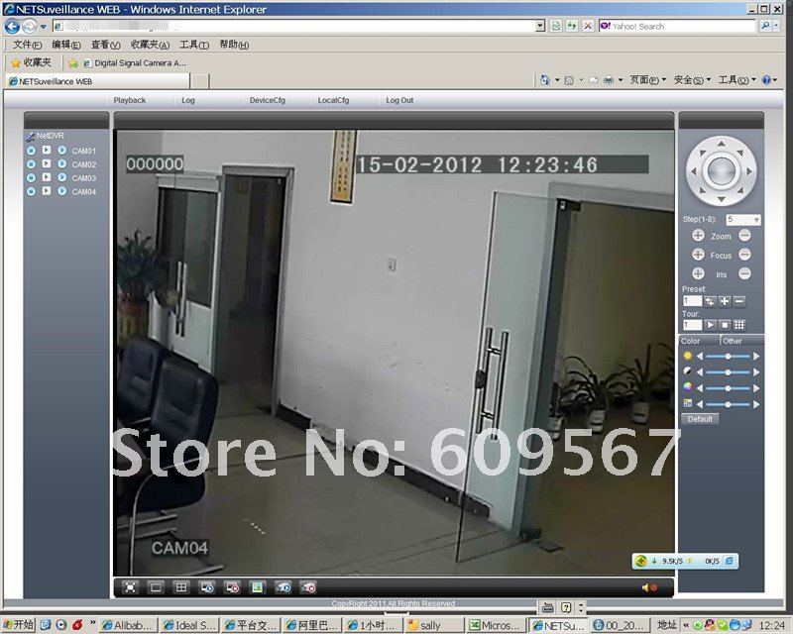Toggle the play square icon for CAM02
The image size is (793, 634).
[47, 163]
